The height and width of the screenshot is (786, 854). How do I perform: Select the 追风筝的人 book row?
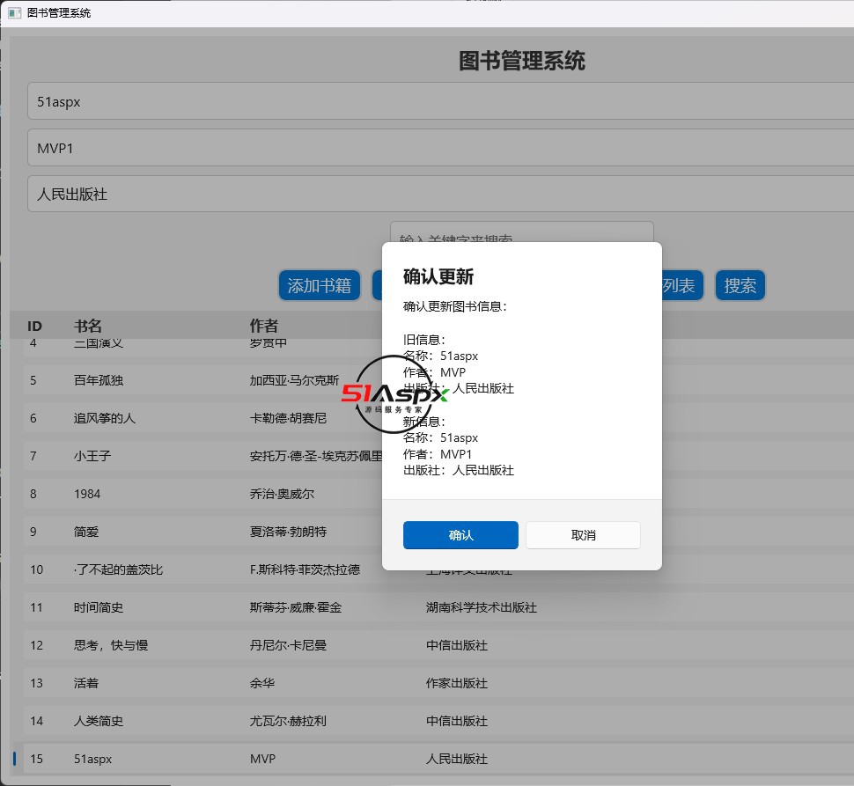click(x=176, y=418)
